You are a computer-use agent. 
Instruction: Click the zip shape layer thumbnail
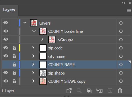click(43, 73)
